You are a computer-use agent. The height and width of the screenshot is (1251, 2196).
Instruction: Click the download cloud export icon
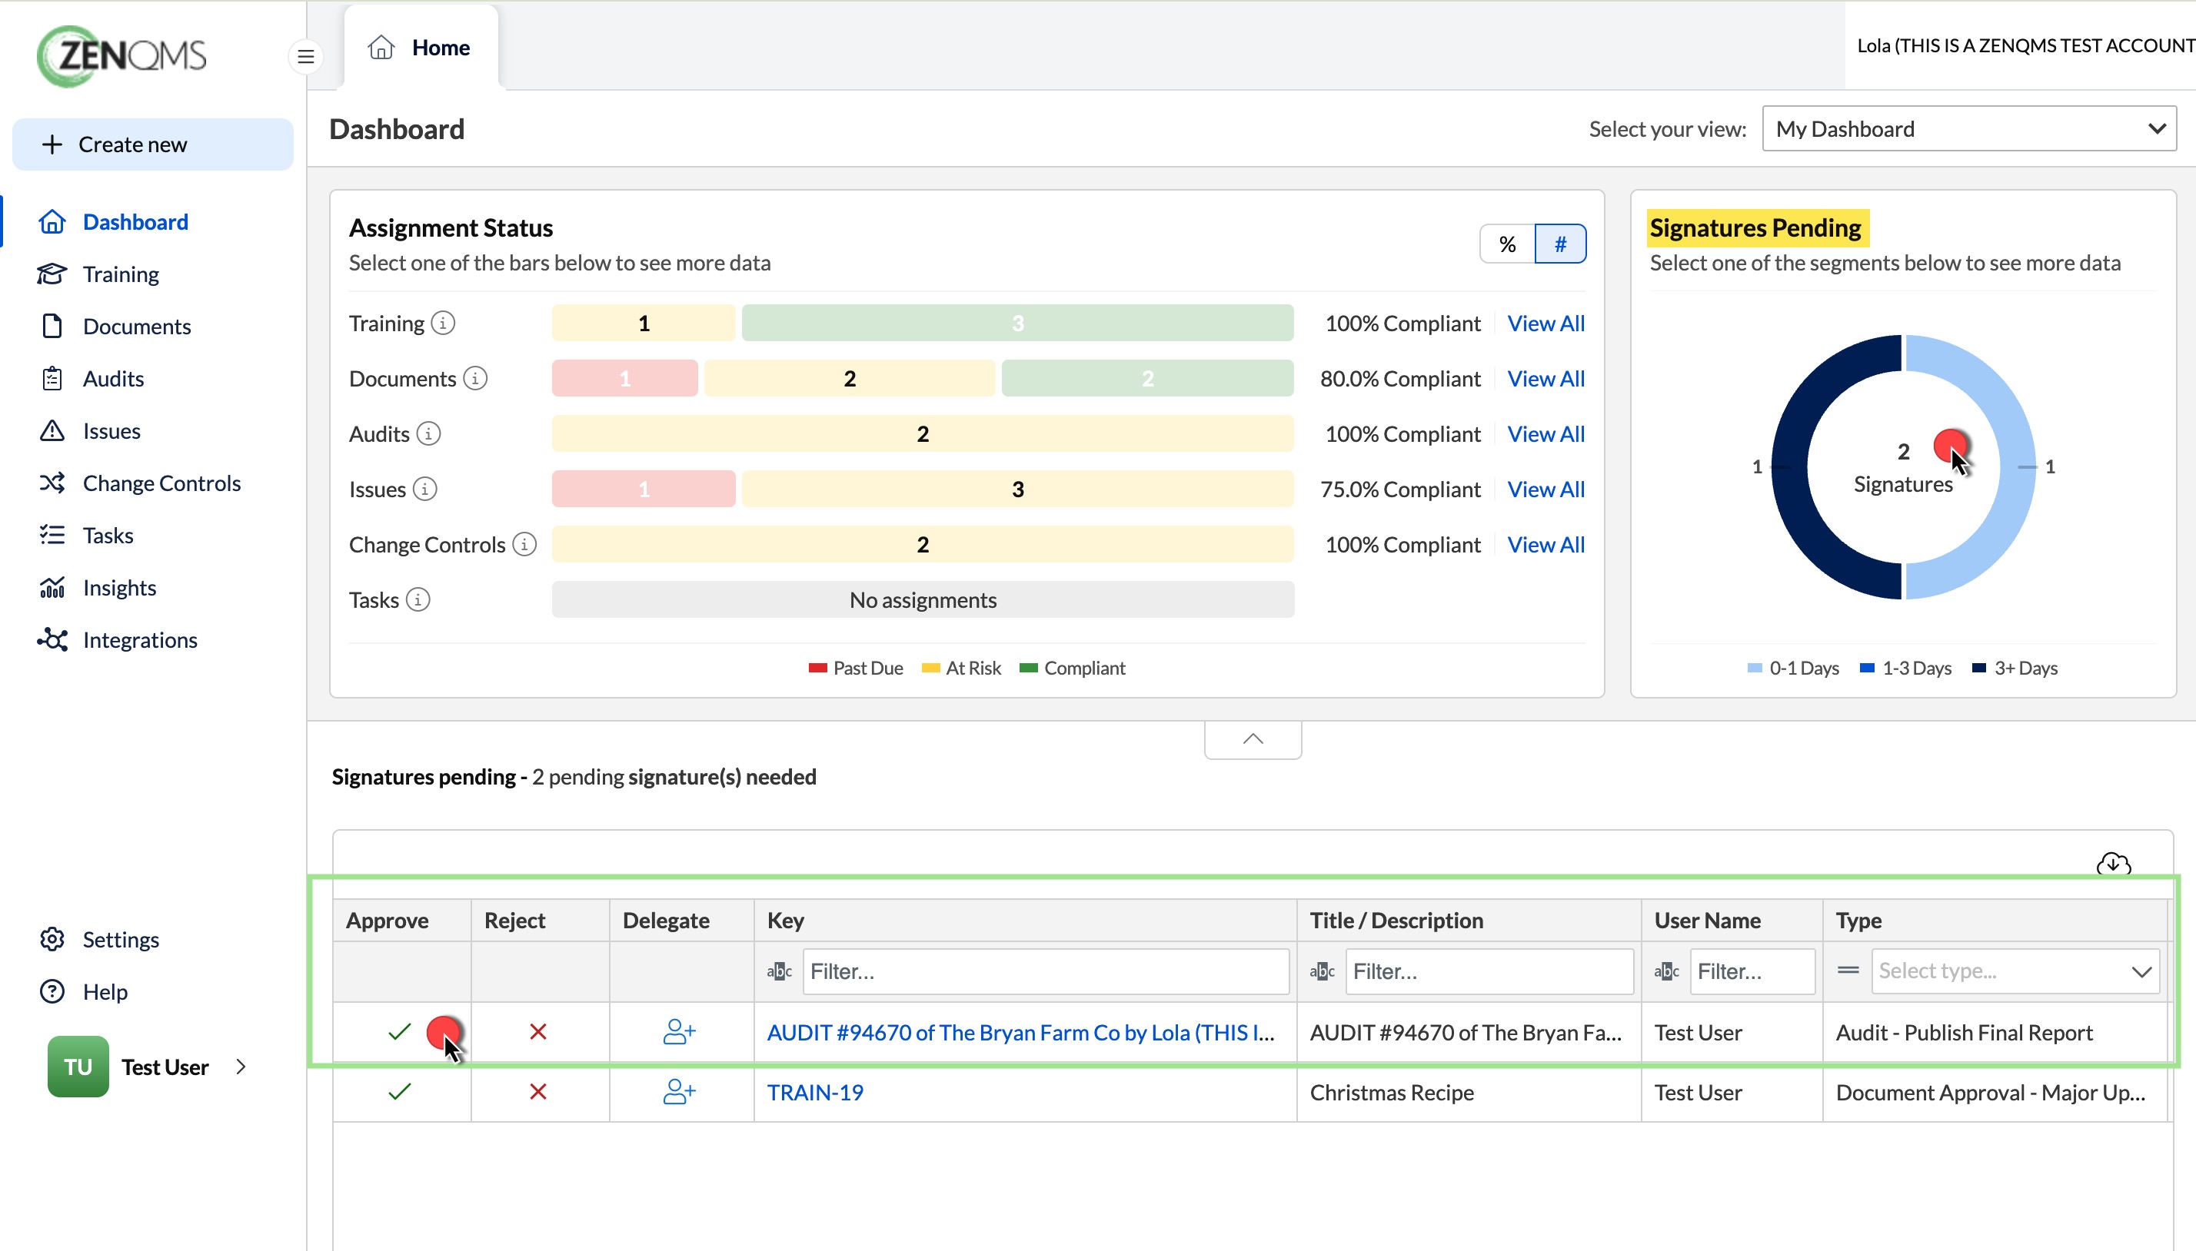(2113, 864)
